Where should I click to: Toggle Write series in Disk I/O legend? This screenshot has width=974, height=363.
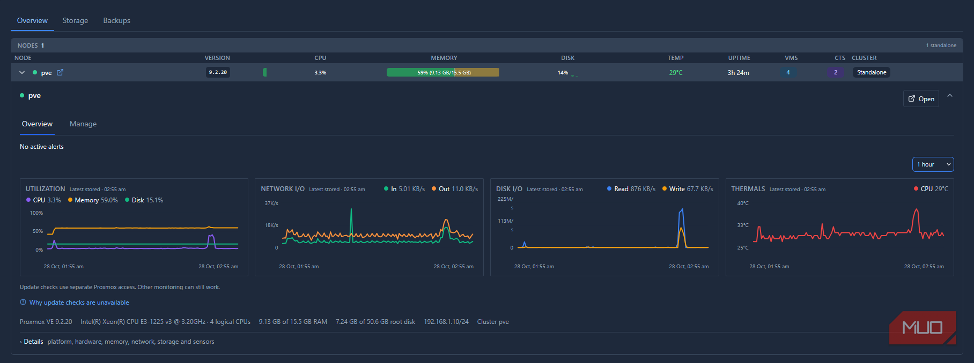pos(688,189)
